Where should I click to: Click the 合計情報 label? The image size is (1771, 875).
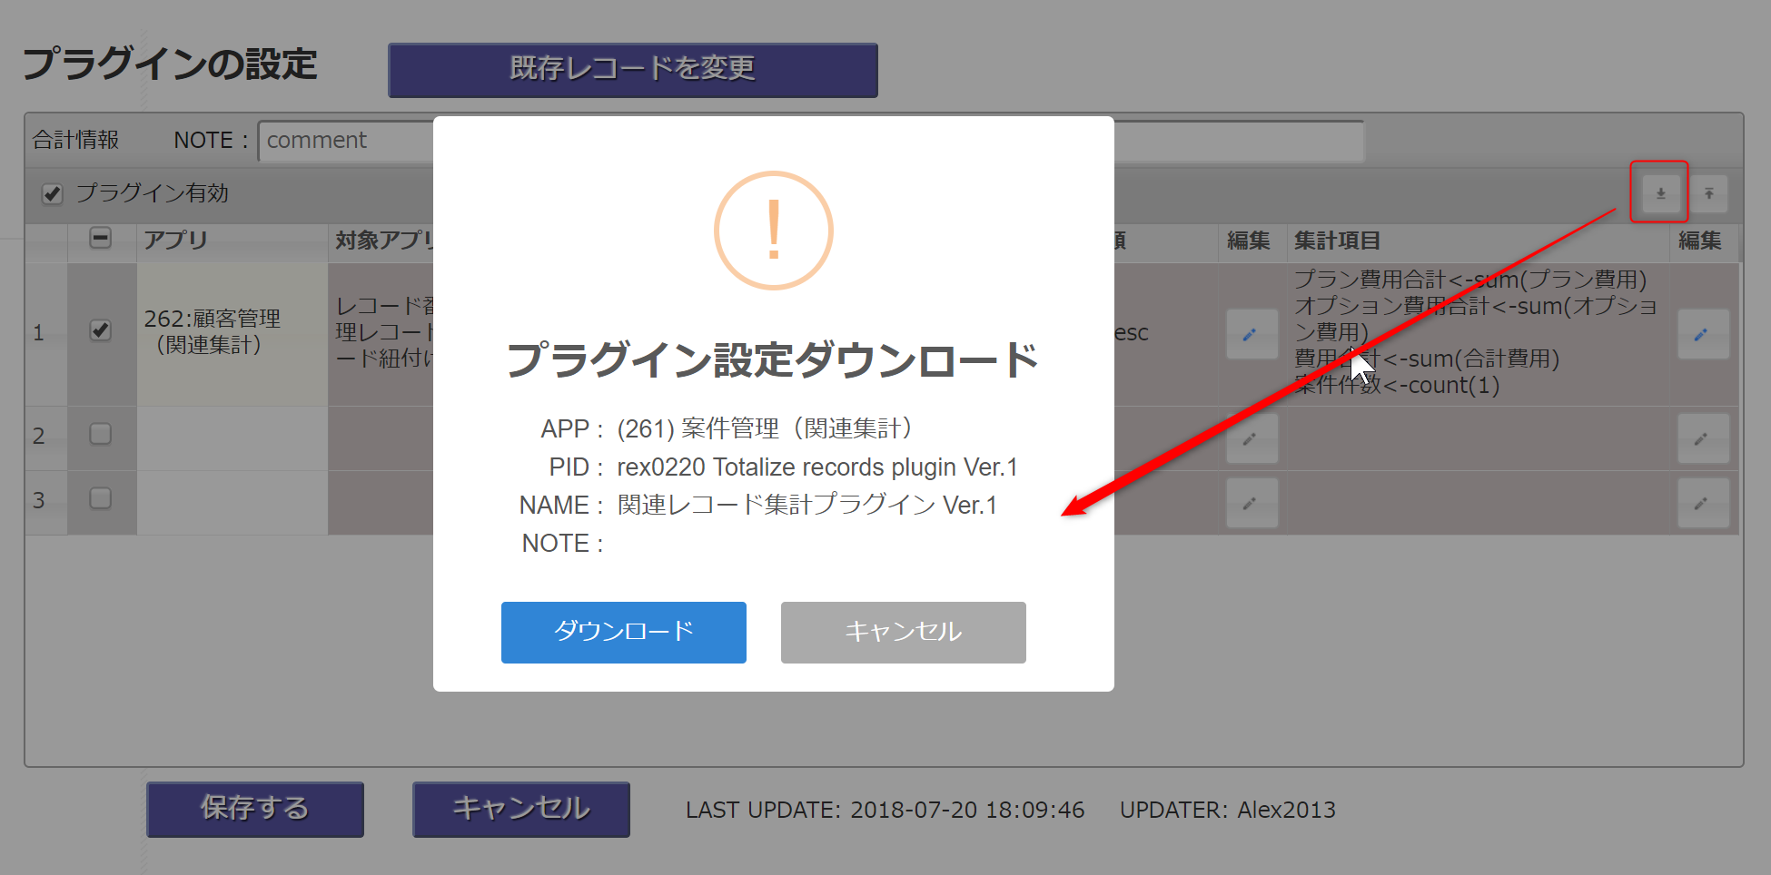pyautogui.click(x=76, y=140)
